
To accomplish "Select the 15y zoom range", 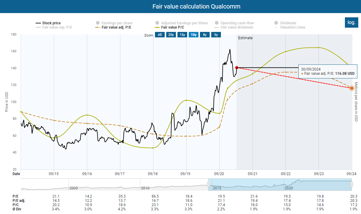I will tap(182, 35).
